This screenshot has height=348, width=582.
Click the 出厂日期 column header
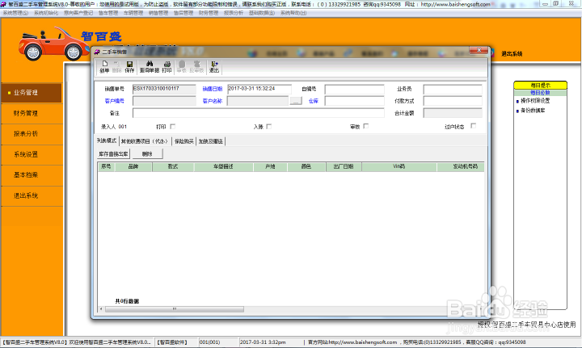(x=344, y=167)
